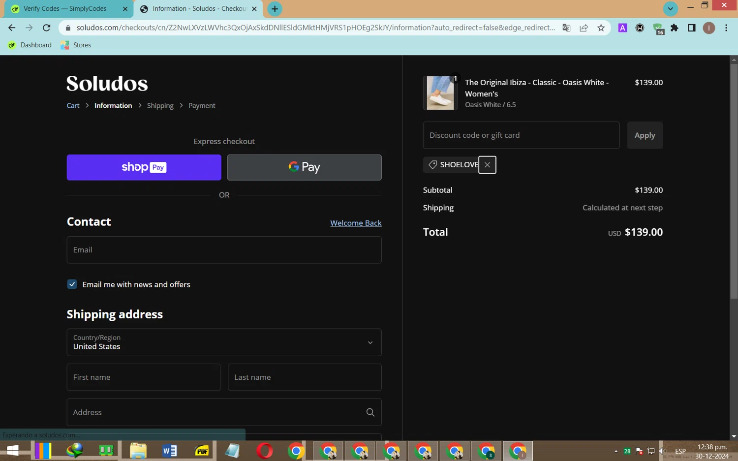The height and width of the screenshot is (461, 738).
Task: Focus the Email input field
Action: click(x=224, y=250)
